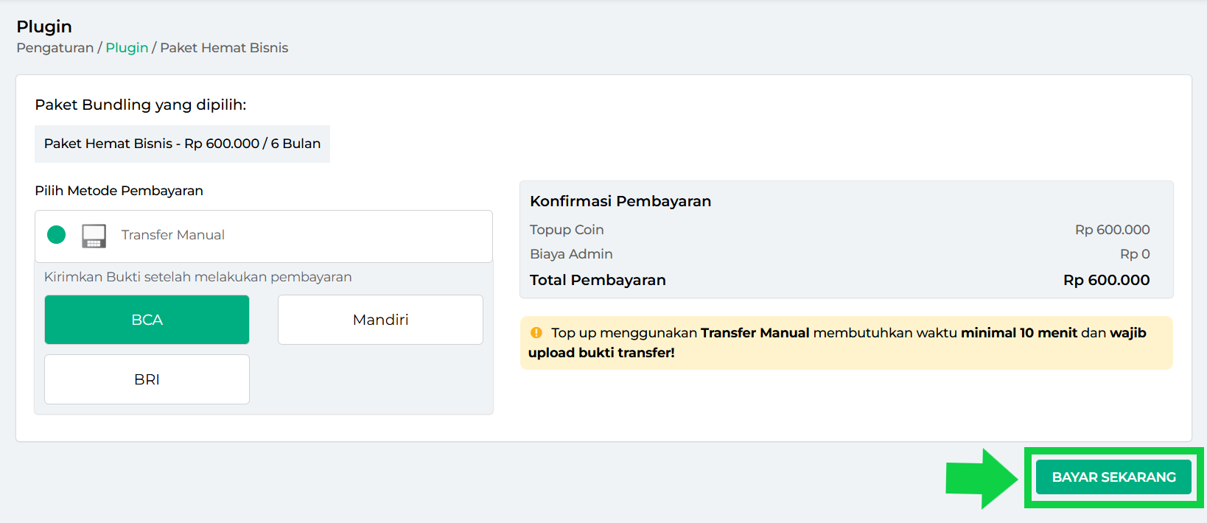The image size is (1207, 523).
Task: Click the bold Total Pembayaran amount
Action: coord(1106,280)
